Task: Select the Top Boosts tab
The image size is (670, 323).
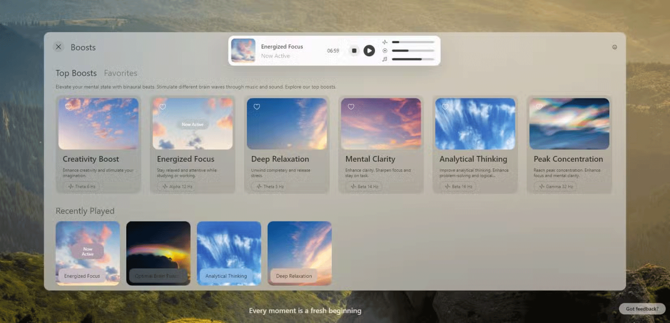Action: click(x=76, y=73)
